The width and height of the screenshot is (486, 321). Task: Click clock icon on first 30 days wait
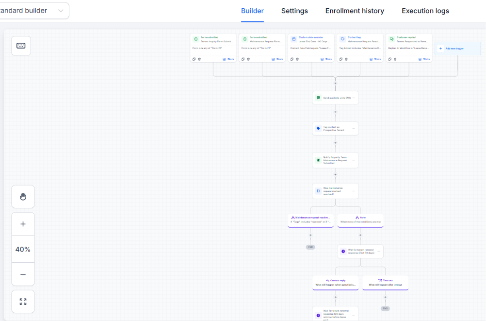(x=343, y=252)
